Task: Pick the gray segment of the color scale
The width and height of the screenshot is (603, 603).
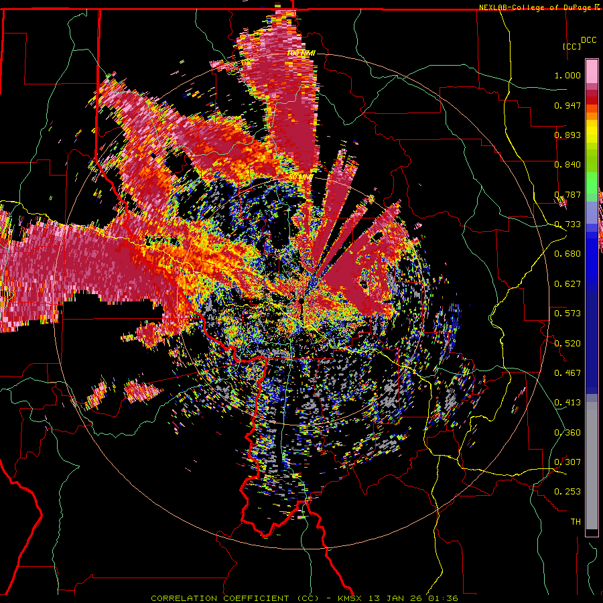Action: pyautogui.click(x=592, y=466)
